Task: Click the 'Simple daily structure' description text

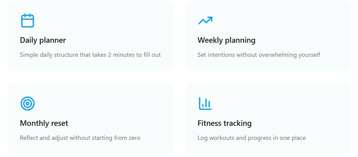Action: (90, 55)
